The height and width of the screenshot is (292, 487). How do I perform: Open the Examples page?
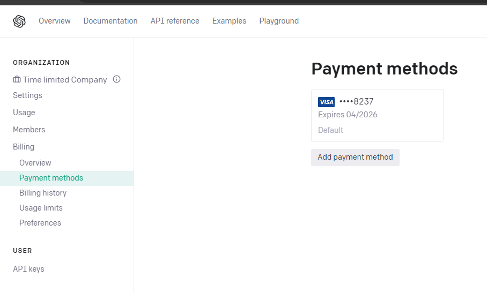pyautogui.click(x=229, y=21)
